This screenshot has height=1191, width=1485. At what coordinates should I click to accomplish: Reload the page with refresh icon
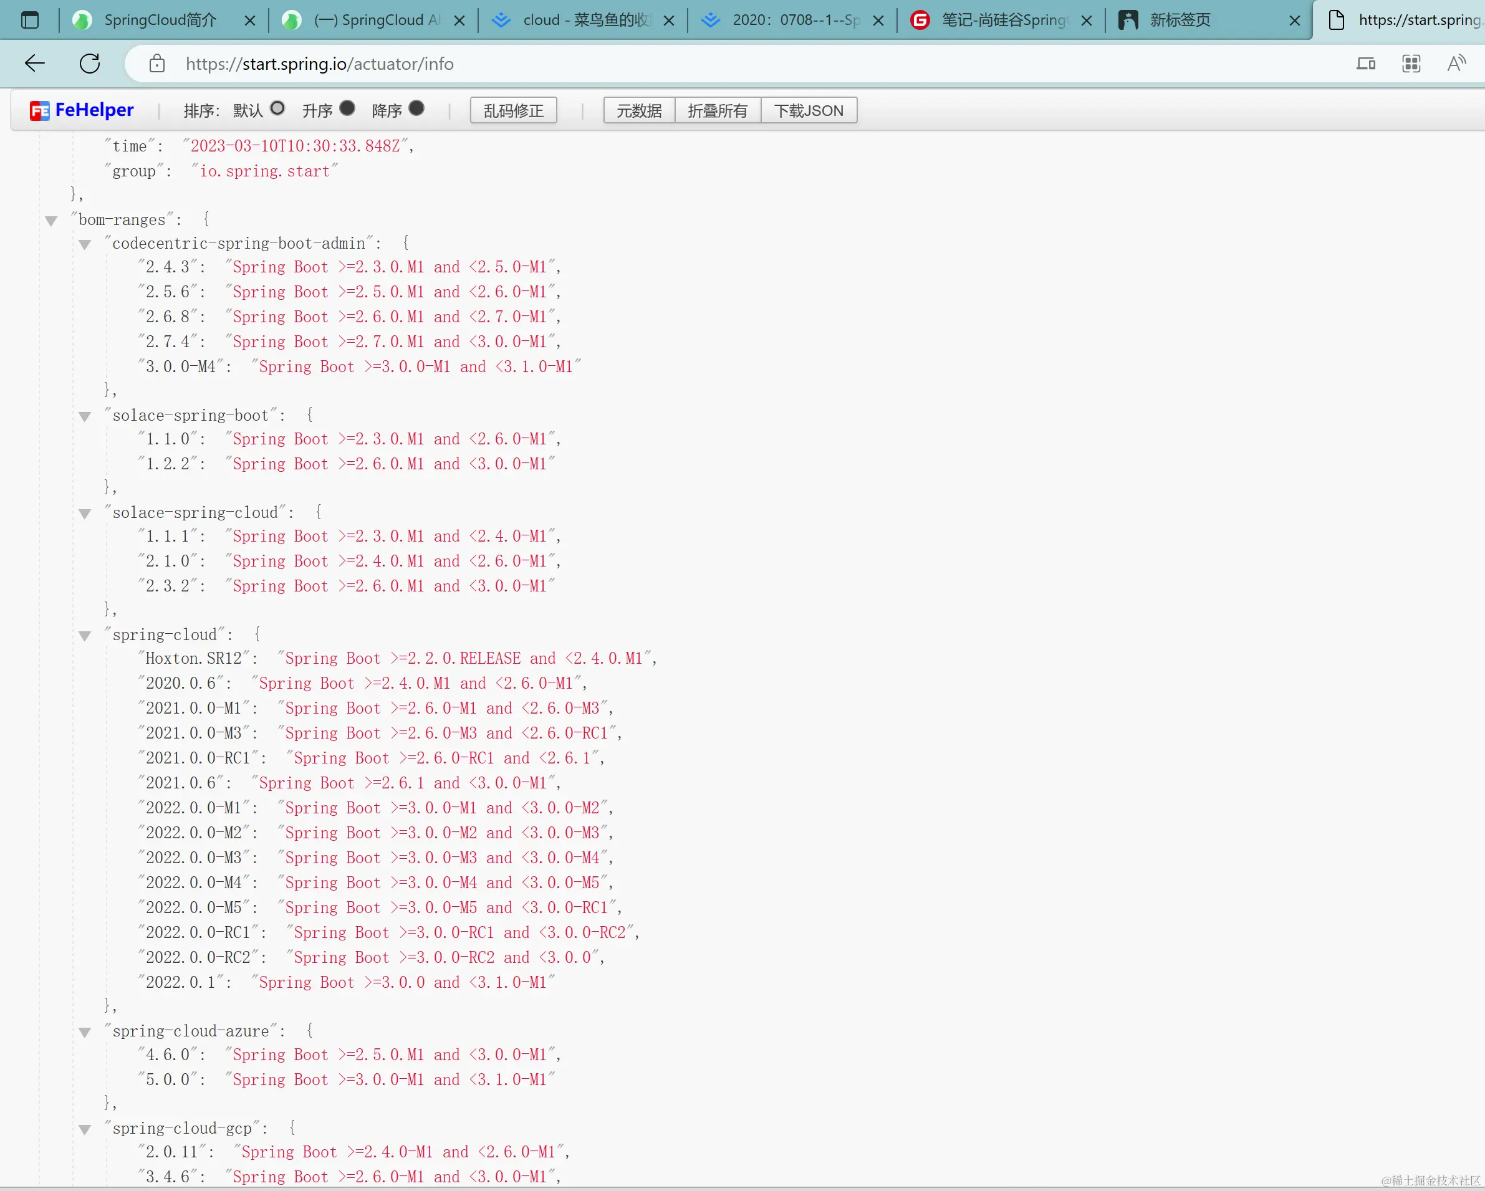90,64
